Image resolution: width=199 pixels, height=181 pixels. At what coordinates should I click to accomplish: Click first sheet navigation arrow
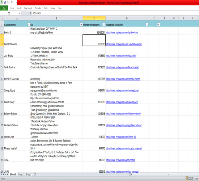[1, 174]
